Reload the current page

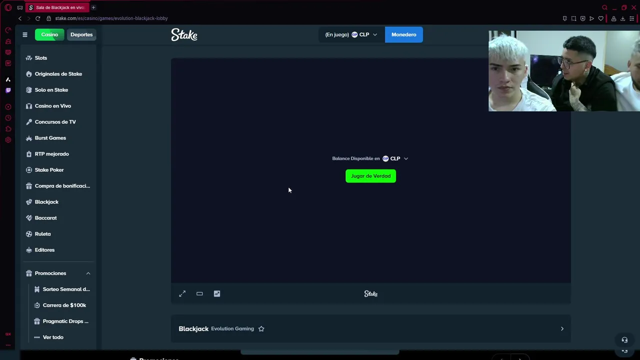coord(37,18)
